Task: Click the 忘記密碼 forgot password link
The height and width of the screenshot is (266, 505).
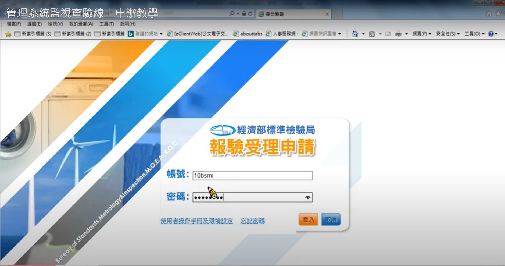Action: click(252, 221)
